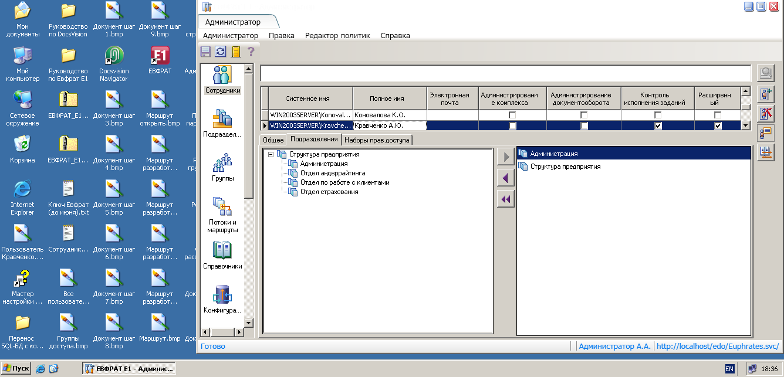The width and height of the screenshot is (784, 377).
Task: Select Отдел андеррайтинга in tree
Action: pos(332,173)
